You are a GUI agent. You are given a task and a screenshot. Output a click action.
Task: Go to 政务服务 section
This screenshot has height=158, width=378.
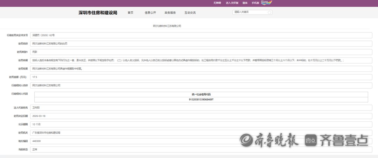(170, 13)
